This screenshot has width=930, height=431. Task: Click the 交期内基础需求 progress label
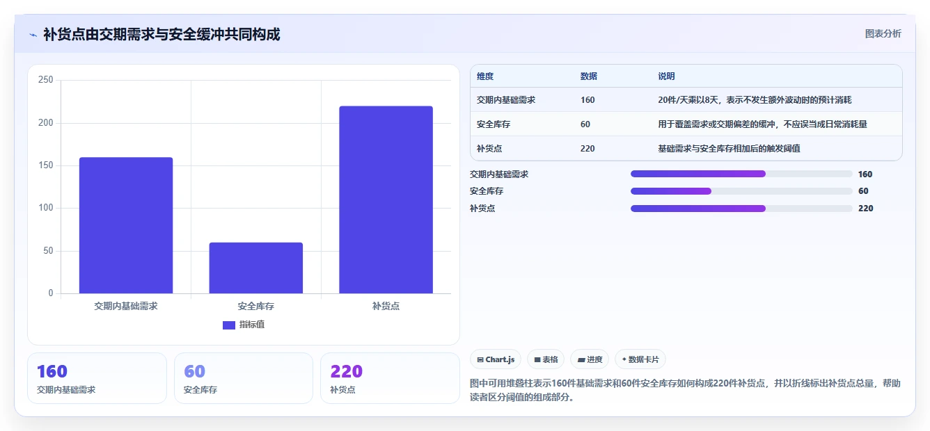click(499, 174)
